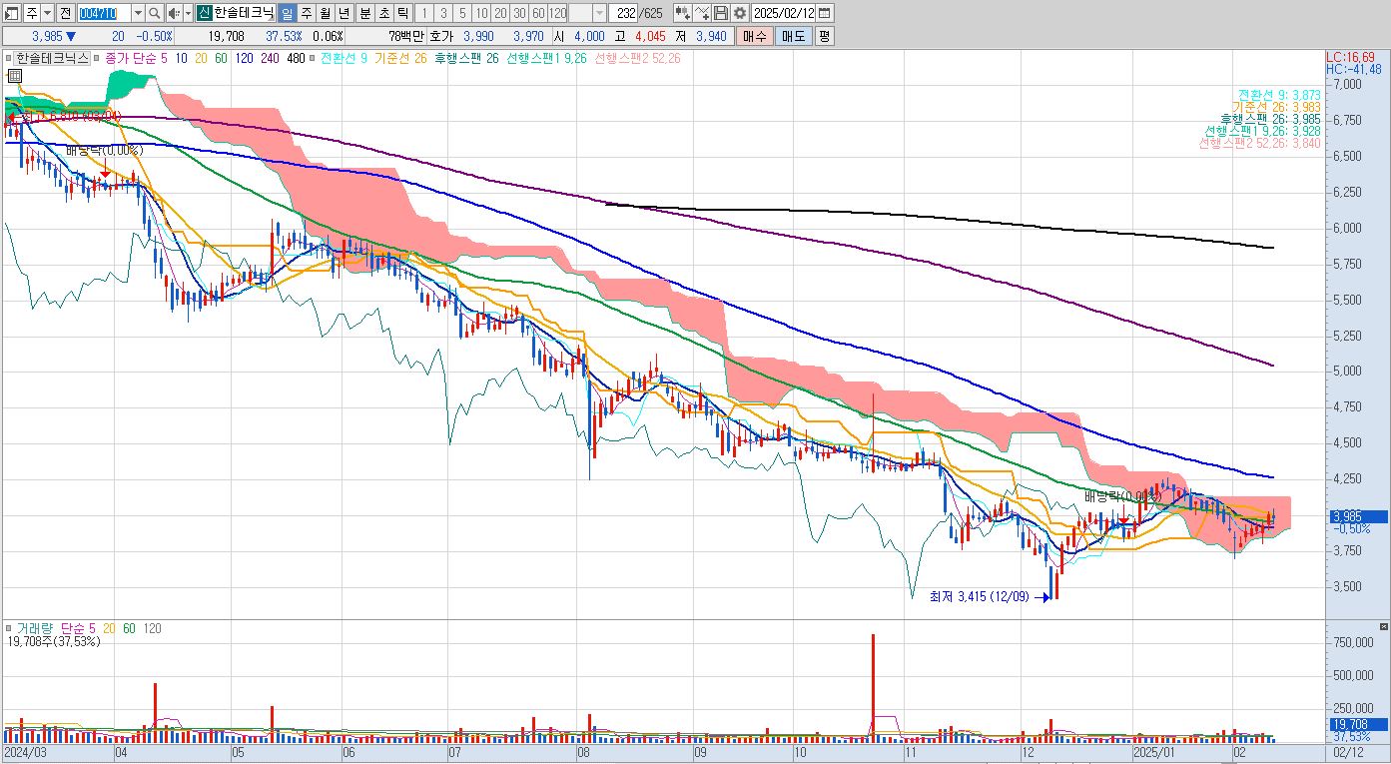Image resolution: width=1391 pixels, height=764 pixels.
Task: Switch to the 분 minute period
Action: tap(364, 13)
